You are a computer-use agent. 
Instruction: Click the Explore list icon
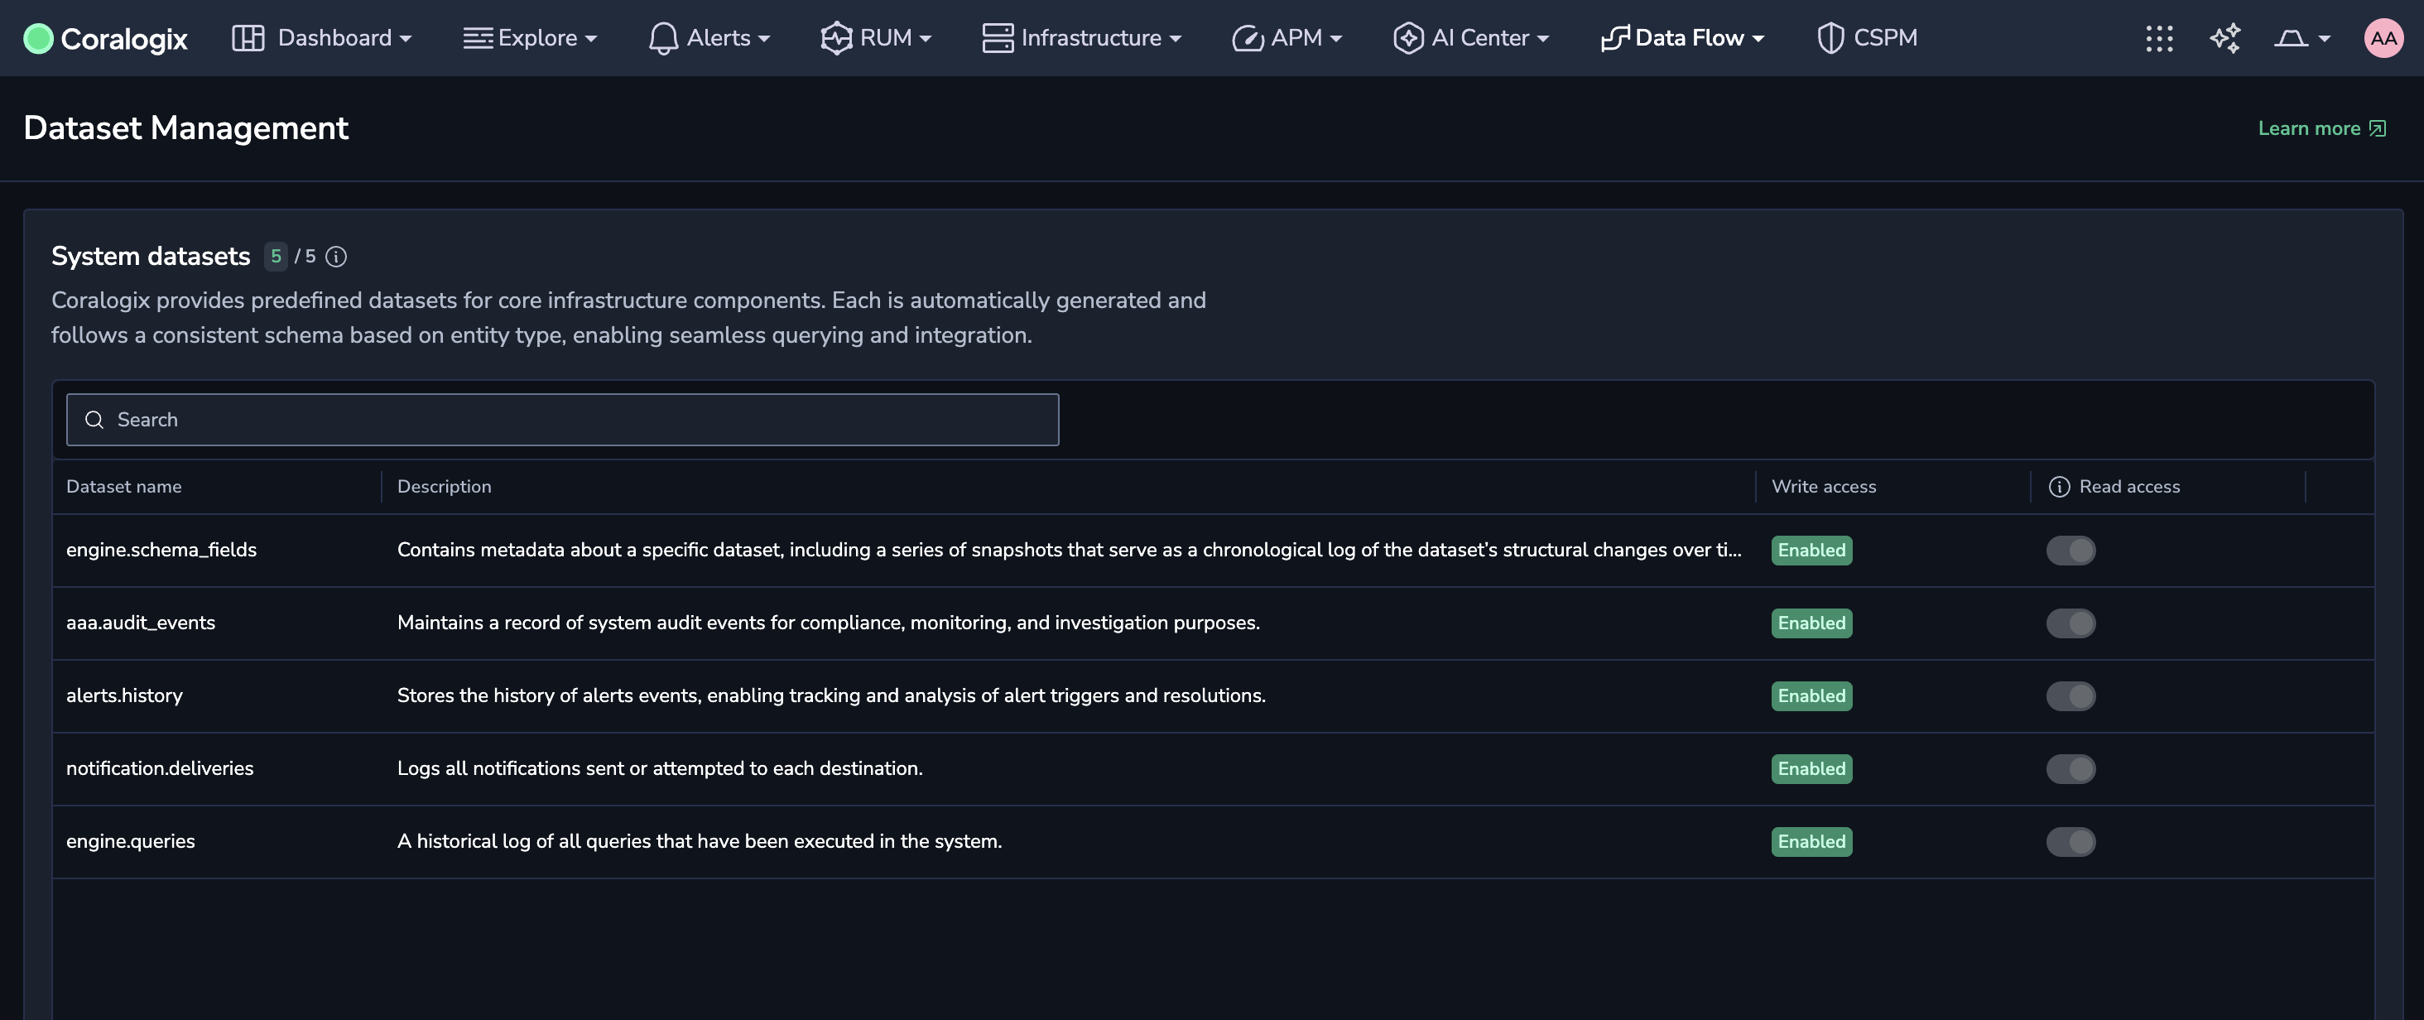click(x=478, y=39)
